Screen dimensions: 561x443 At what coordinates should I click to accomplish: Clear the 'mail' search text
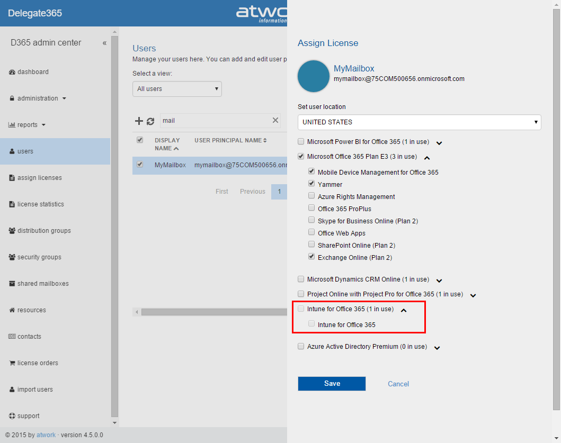coord(275,120)
